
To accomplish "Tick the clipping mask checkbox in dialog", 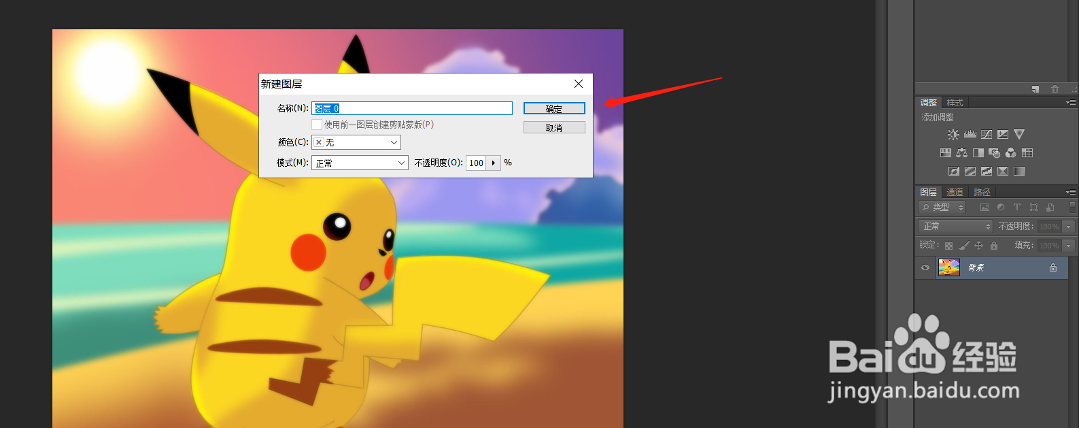I will tap(317, 125).
